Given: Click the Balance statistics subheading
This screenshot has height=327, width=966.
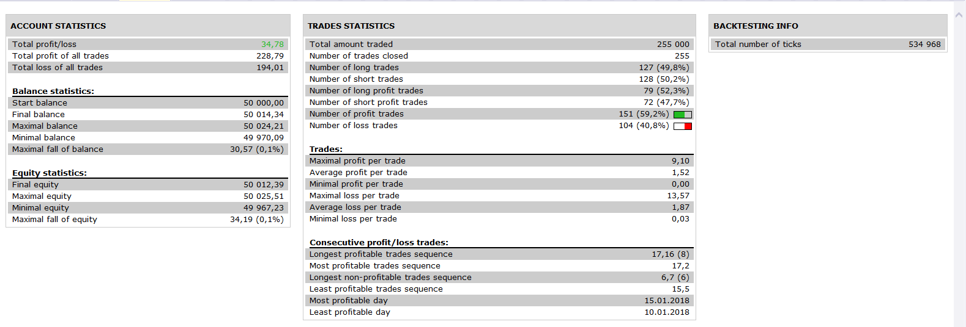Looking at the screenshot, I should click(x=53, y=91).
